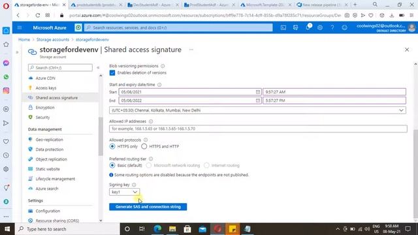Open the feedback smiley icon
The image size is (418, 235).
pos(344,27)
